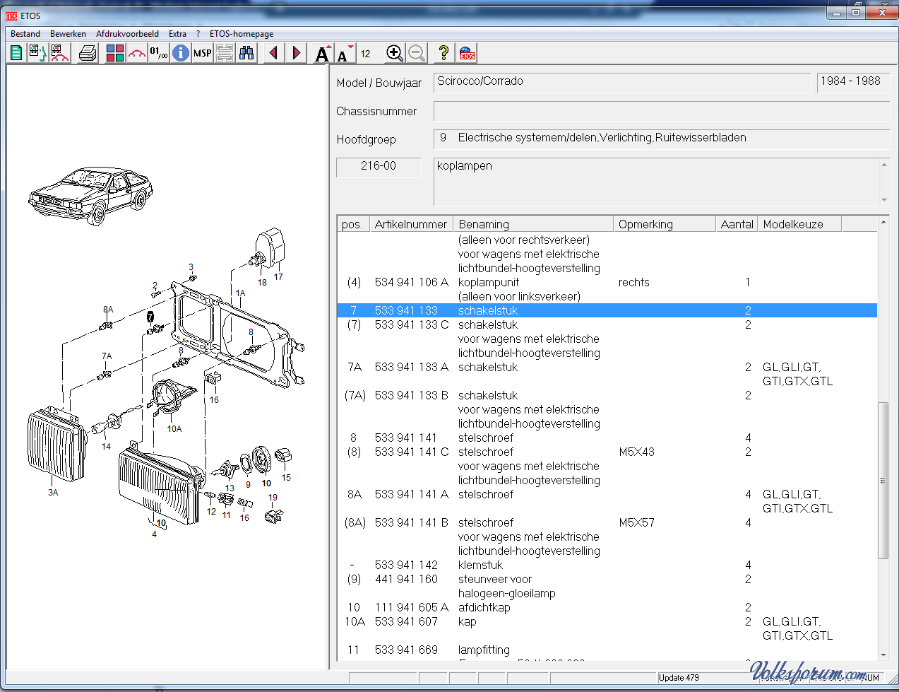
Task: Click part number 19 in the diagram
Action: 273,498
